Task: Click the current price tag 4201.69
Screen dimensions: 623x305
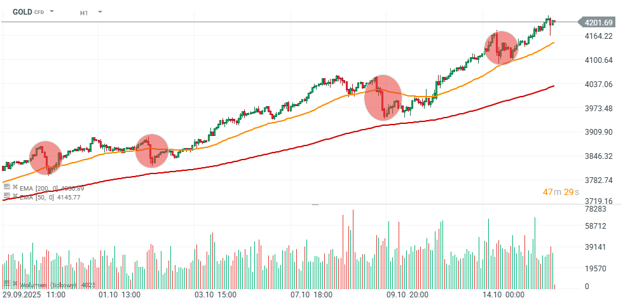Action: [x=598, y=23]
